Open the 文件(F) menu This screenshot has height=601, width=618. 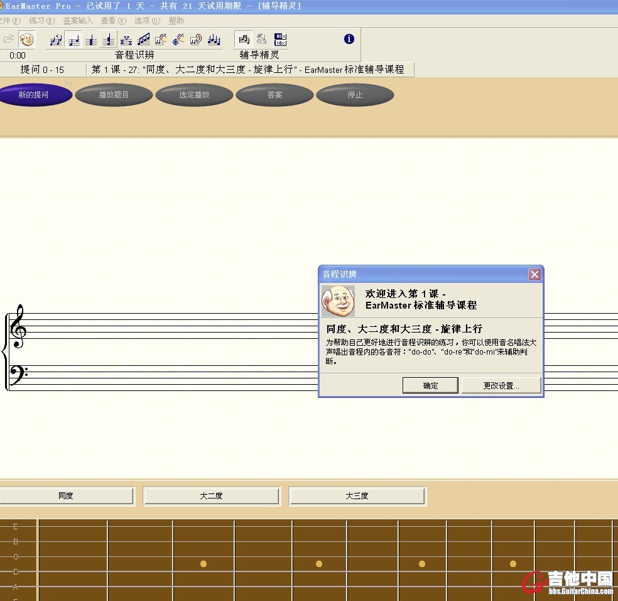point(11,21)
